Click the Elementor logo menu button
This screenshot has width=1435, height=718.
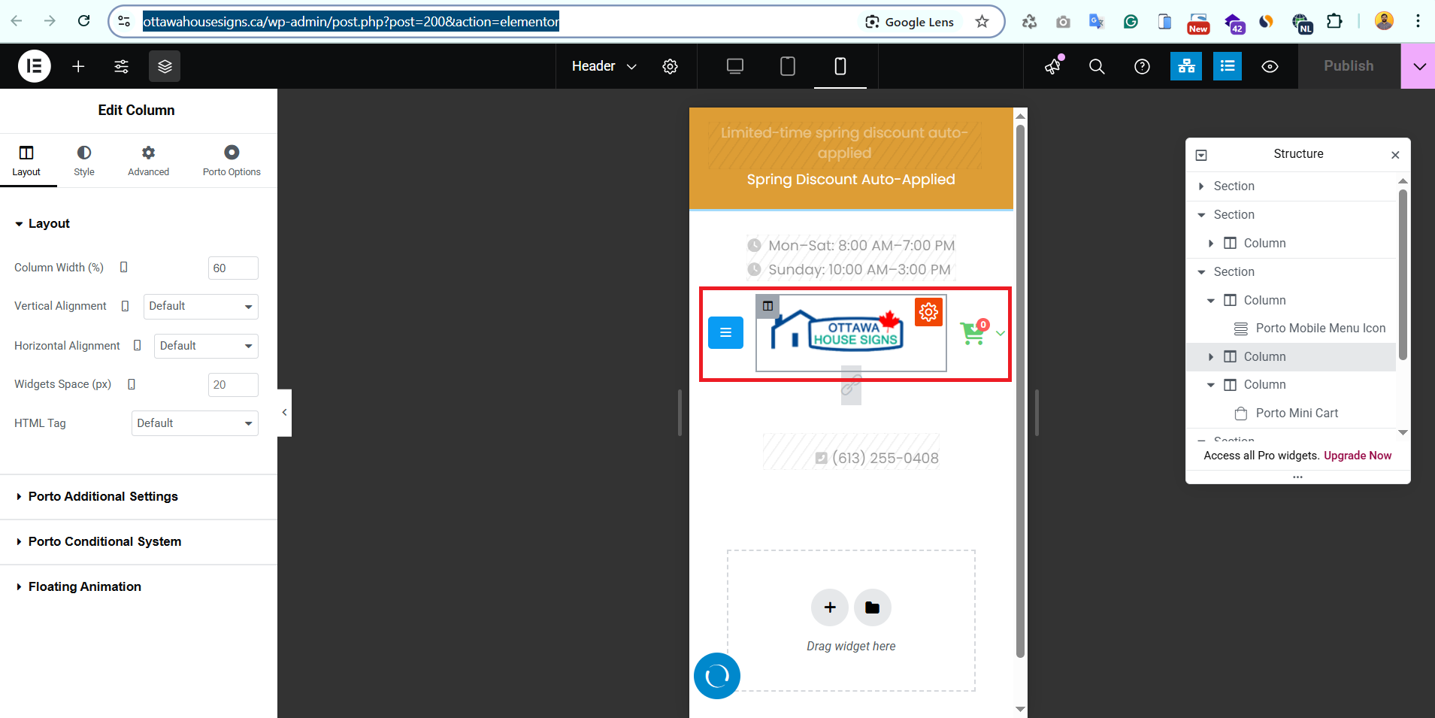coord(35,66)
